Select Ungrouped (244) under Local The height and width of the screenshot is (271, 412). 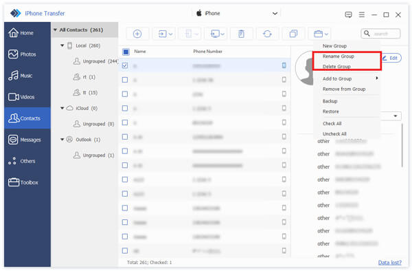pos(95,61)
